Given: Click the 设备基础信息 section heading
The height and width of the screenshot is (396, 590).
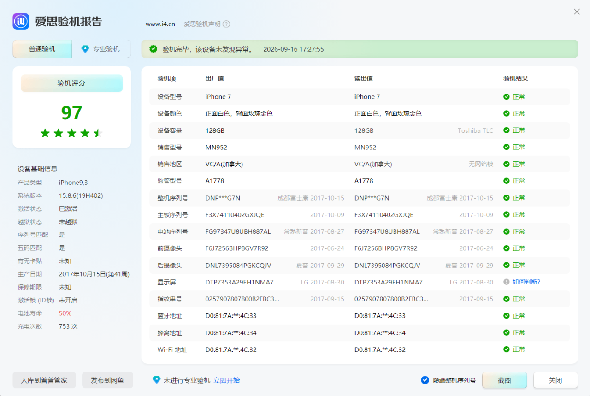Looking at the screenshot, I should 37,169.
